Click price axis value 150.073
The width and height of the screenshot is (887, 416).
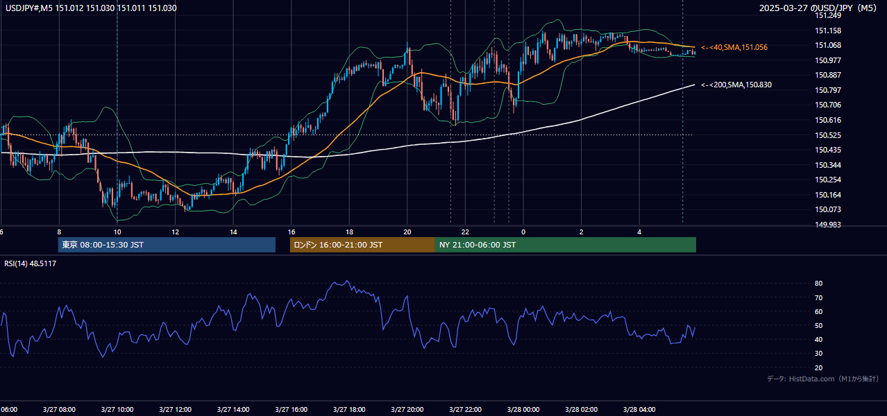(827, 209)
